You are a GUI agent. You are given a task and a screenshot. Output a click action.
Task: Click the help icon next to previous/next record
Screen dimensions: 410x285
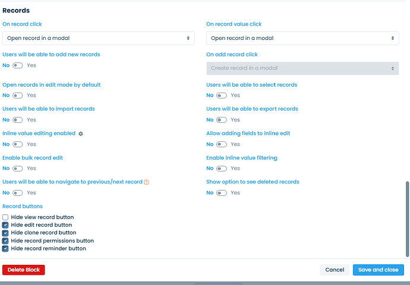(x=147, y=182)
